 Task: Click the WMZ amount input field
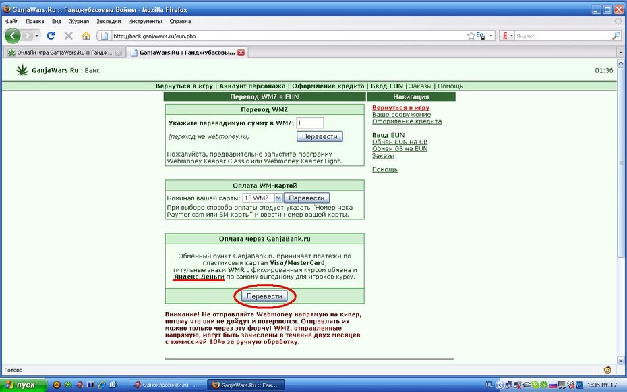coord(310,123)
